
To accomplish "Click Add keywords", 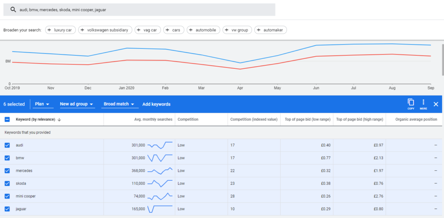I will tap(156, 104).
